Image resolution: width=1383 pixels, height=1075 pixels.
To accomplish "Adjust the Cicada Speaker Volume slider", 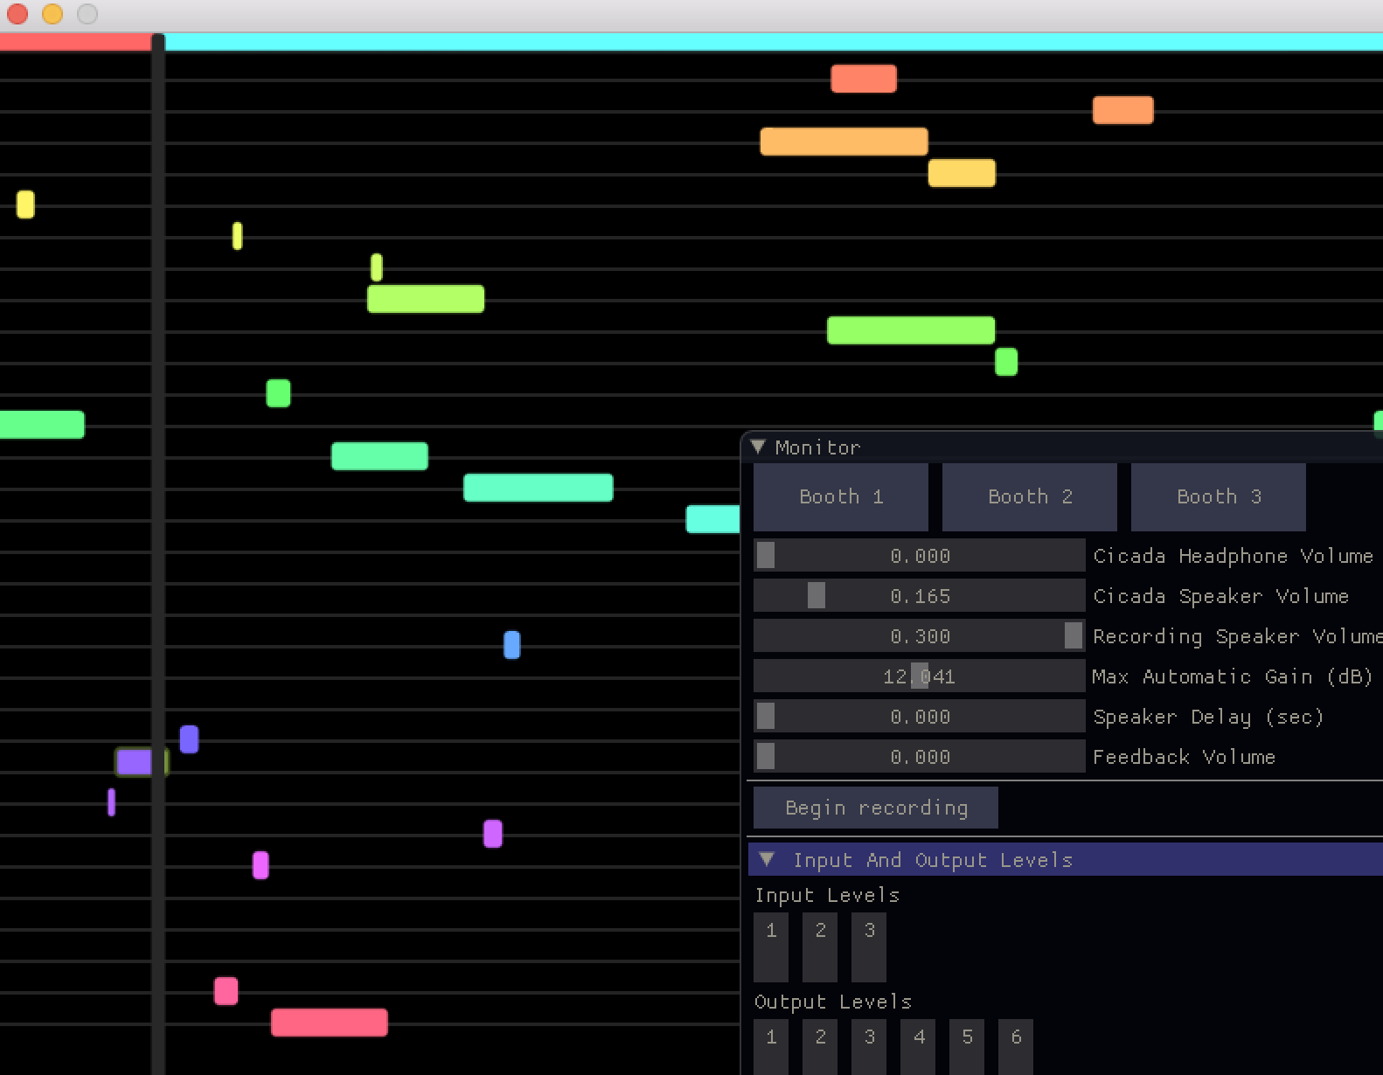I will [x=919, y=596].
